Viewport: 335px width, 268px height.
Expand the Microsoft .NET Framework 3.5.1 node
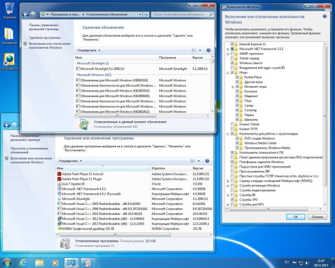click(227, 48)
